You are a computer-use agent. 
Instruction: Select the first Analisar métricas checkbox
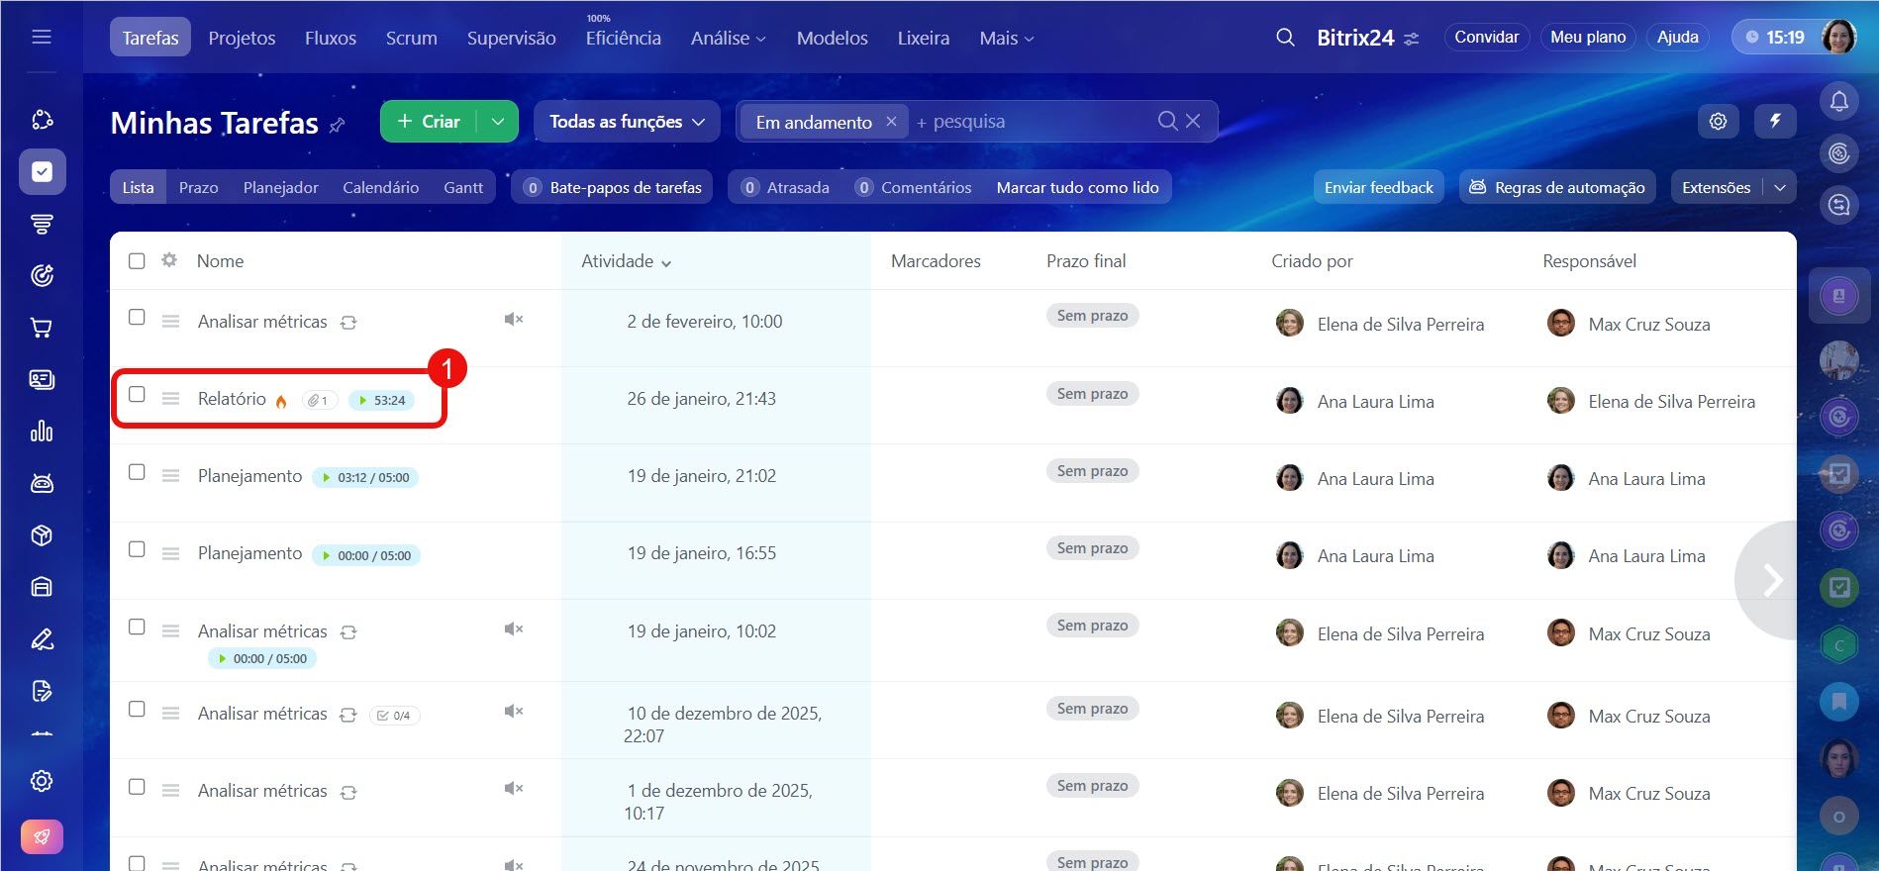point(137,318)
